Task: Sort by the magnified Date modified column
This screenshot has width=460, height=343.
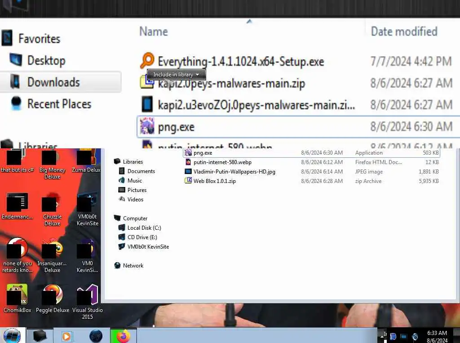Action: 404,31
